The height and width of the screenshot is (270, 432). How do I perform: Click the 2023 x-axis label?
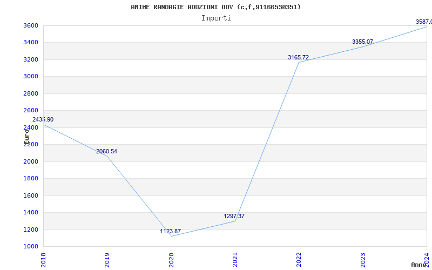pyautogui.click(x=363, y=260)
